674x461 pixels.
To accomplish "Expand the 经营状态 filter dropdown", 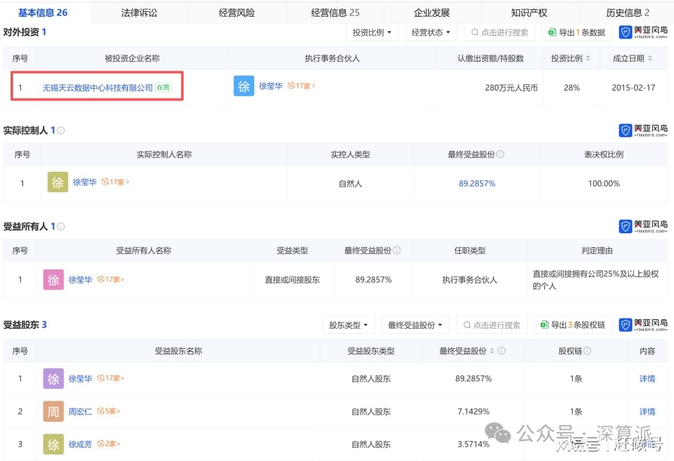I will point(431,32).
